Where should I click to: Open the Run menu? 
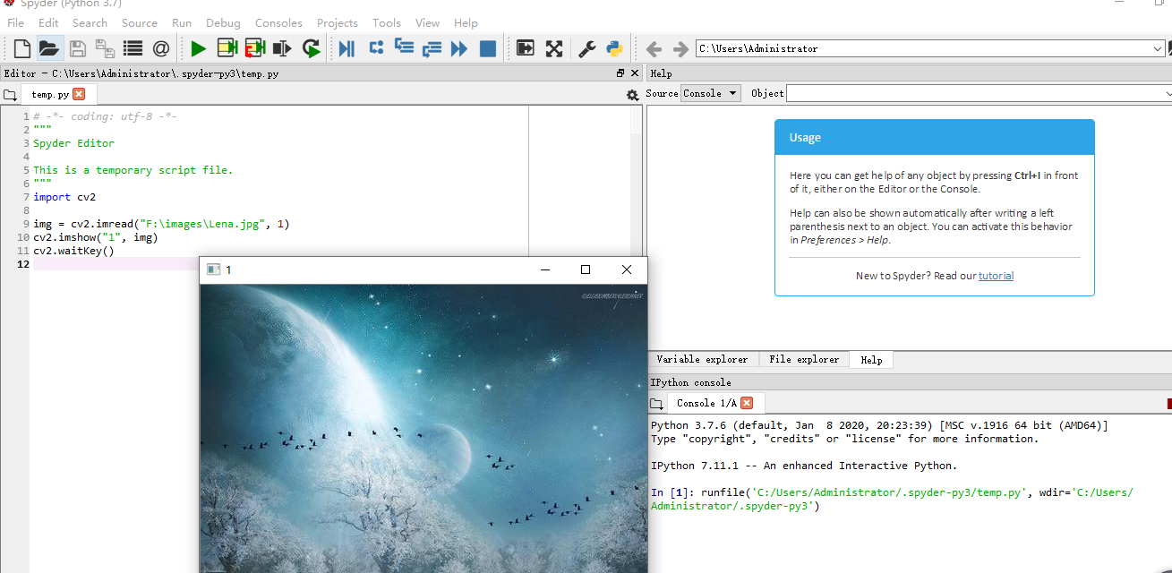(x=182, y=22)
